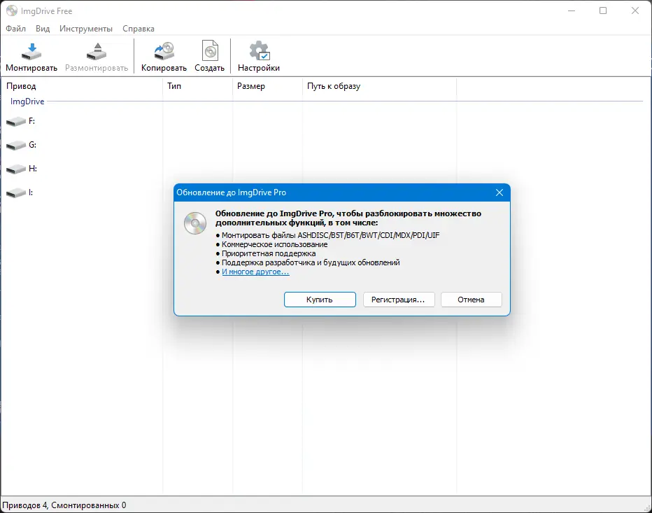Select the I: drive icon

16,192
